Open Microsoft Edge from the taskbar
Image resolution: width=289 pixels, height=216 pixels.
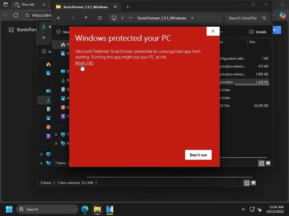coord(85,209)
